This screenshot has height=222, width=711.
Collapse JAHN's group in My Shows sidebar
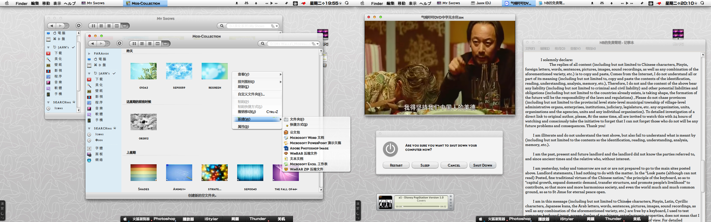(x=48, y=47)
